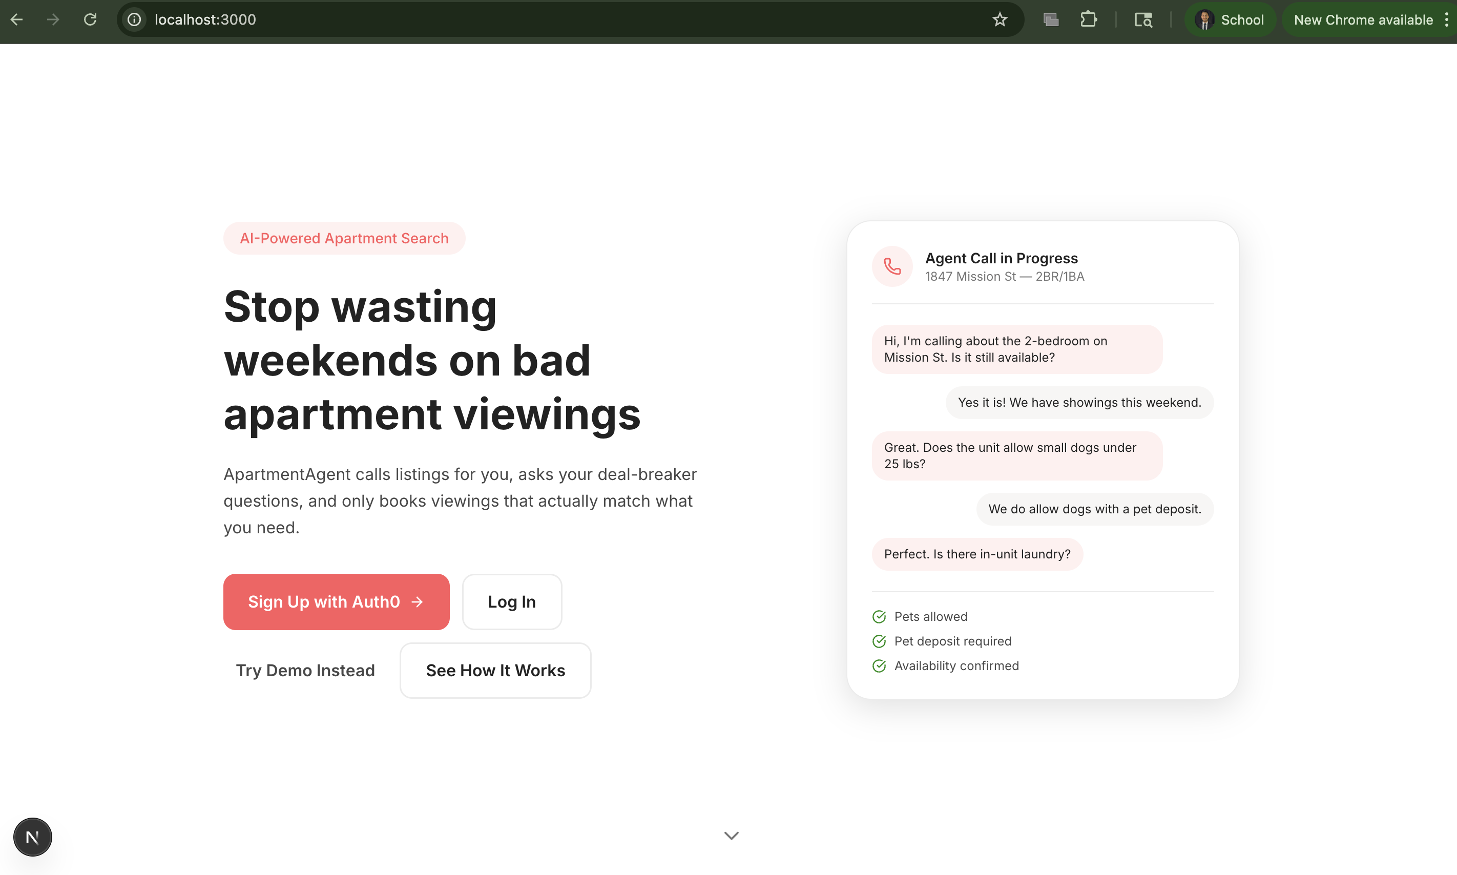This screenshot has height=875, width=1457.
Task: Click the browser forward arrow
Action: coord(53,19)
